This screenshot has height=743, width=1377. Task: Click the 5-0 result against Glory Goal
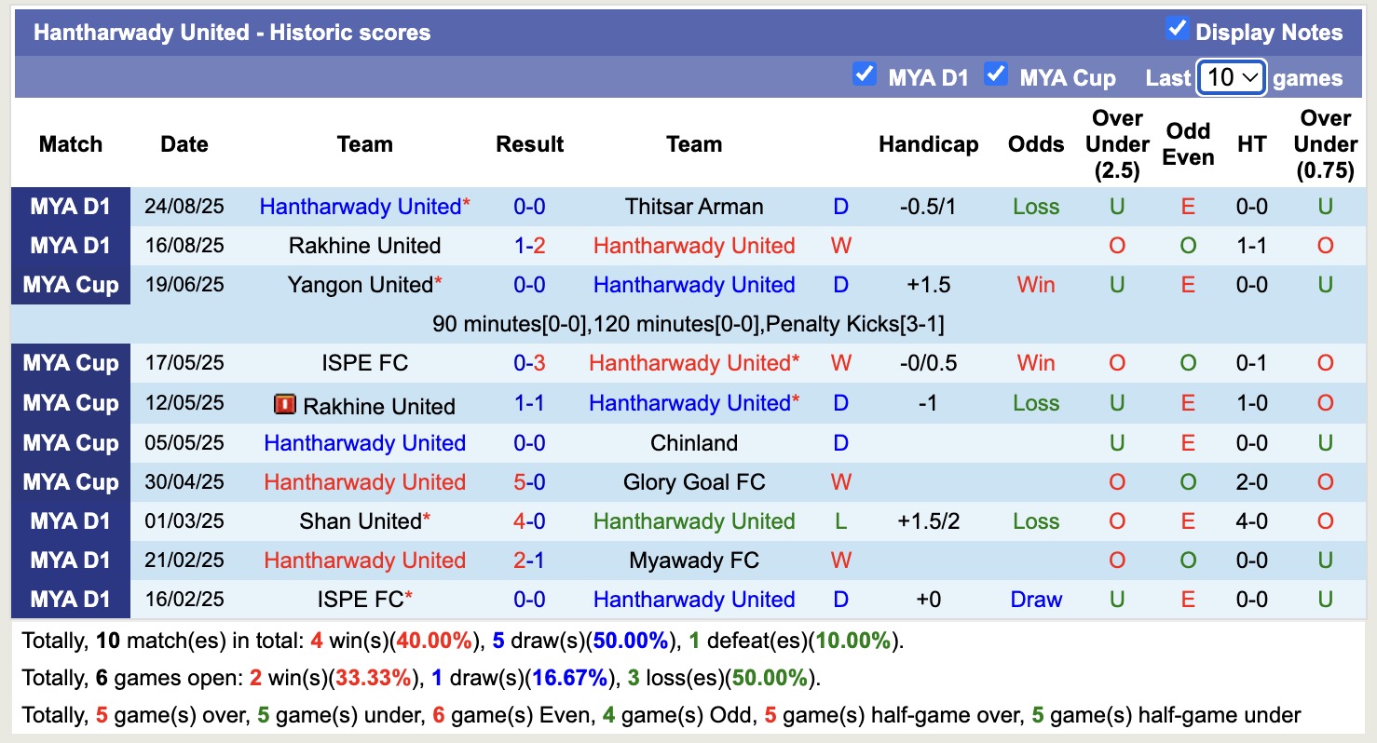529,482
